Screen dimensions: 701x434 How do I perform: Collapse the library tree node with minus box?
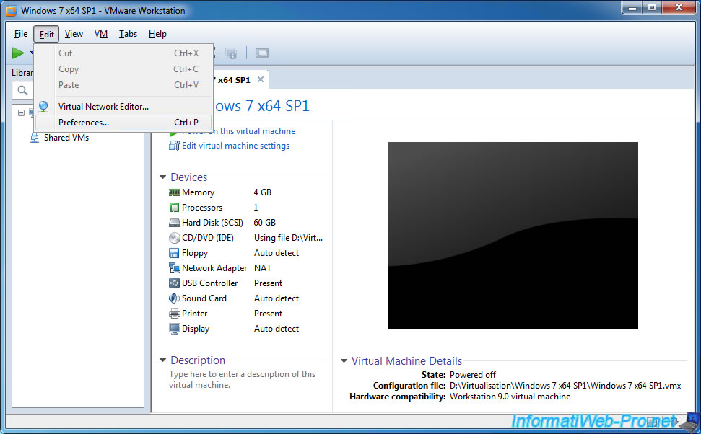coord(21,112)
